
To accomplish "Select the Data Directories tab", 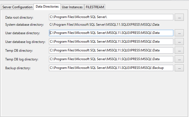I will pos(47,7).
